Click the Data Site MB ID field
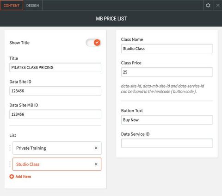 (x=55, y=114)
